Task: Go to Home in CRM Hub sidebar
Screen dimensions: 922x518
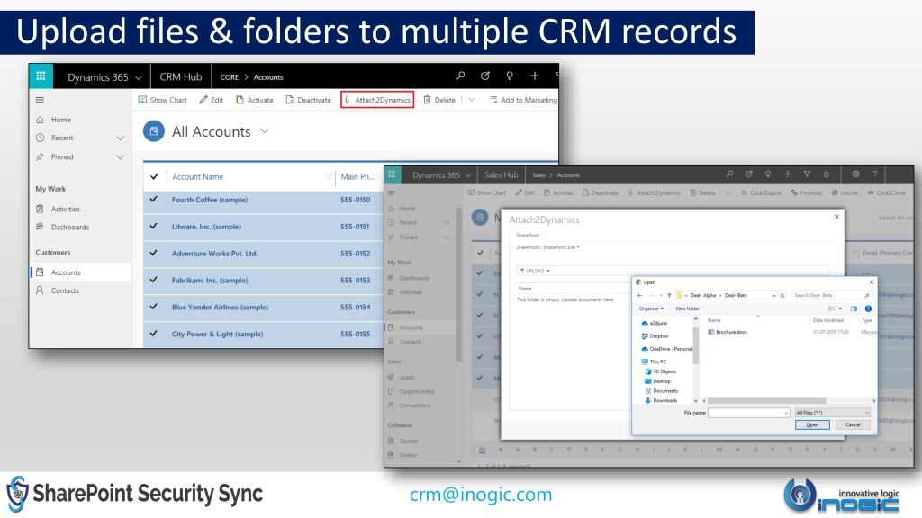Action: [x=60, y=120]
